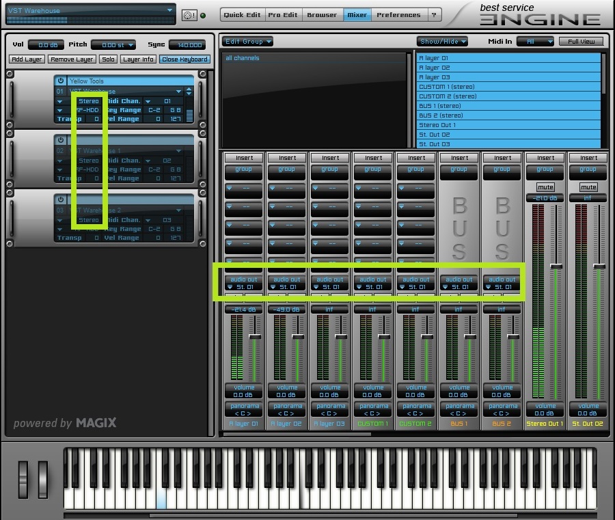
Task: Expand layer 01 VST Warehouse name dropdown
Action: coord(179,92)
